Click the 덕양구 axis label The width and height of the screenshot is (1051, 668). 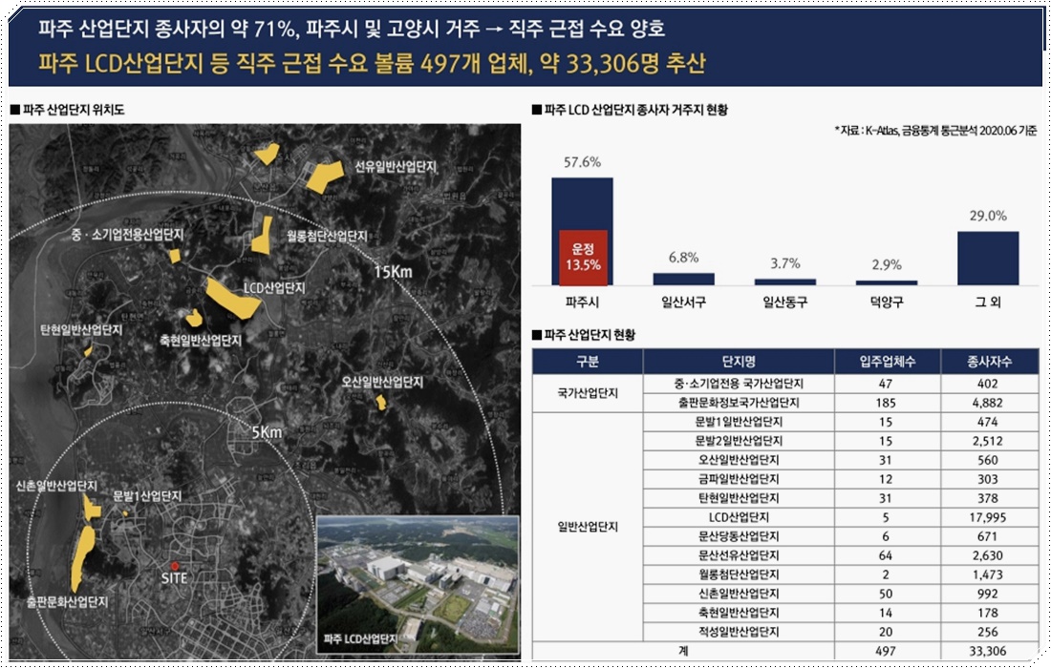point(886,302)
